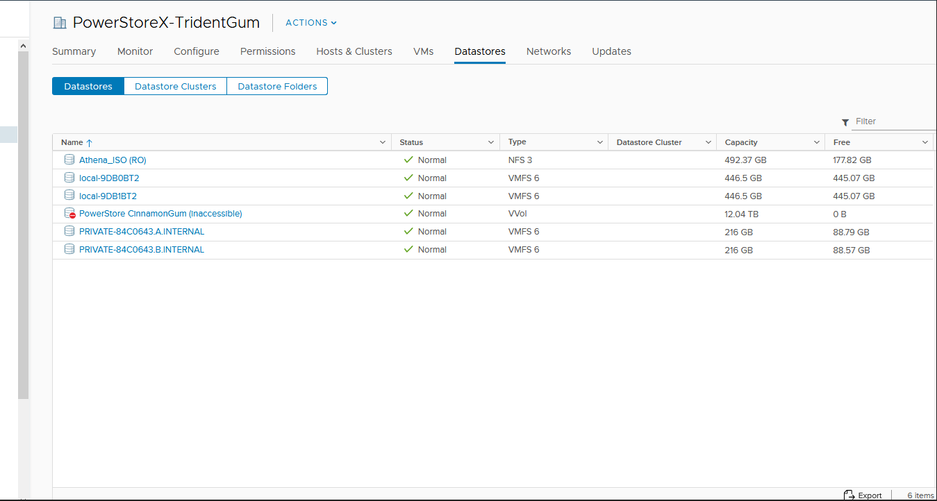This screenshot has height=501, width=937.
Task: Click the PRIVATE-84C0643.A.INTERNAL datastore icon
Action: pos(69,231)
